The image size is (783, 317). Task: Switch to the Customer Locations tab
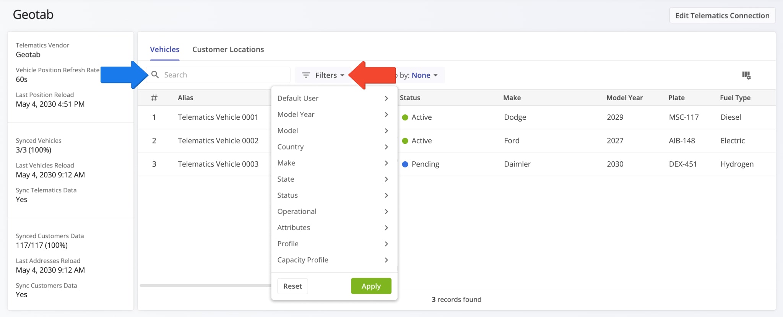tap(228, 49)
